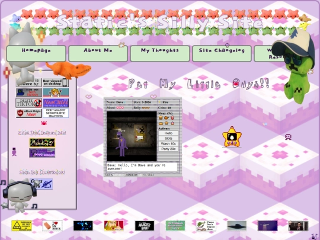Click the Static's Silly Site title
Image resolution: width=320 pixels, height=240 pixels.
click(x=159, y=22)
